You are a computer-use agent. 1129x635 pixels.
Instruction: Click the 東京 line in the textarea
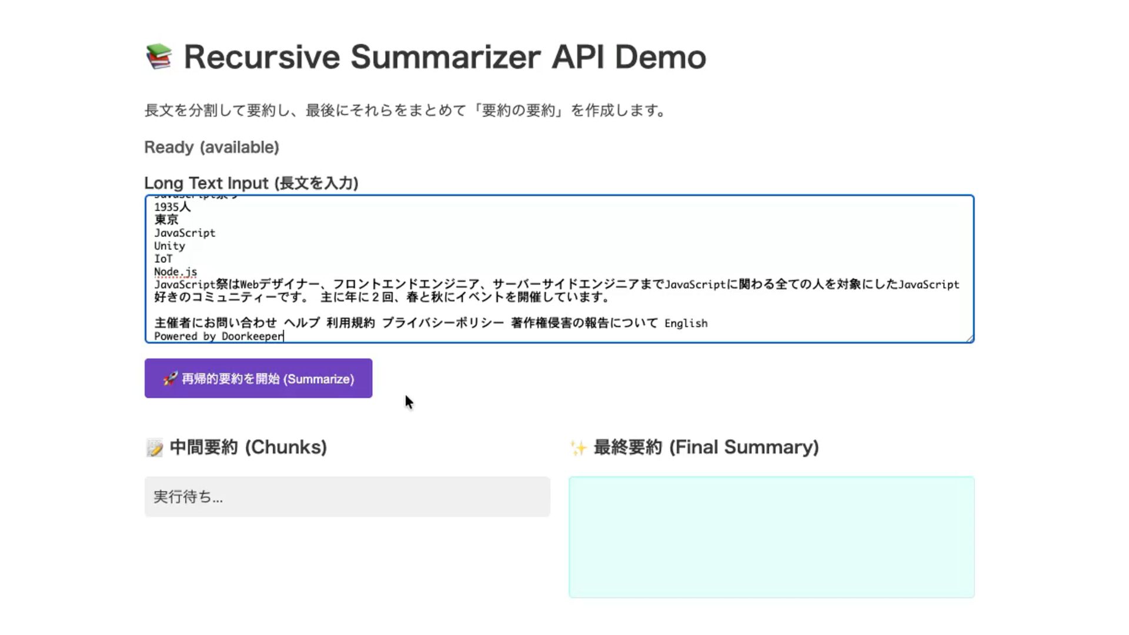coord(166,220)
